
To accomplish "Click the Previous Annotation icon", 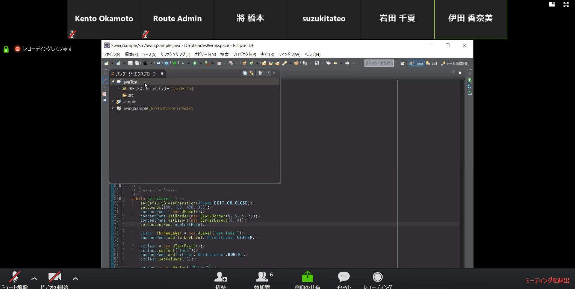I will point(317,63).
